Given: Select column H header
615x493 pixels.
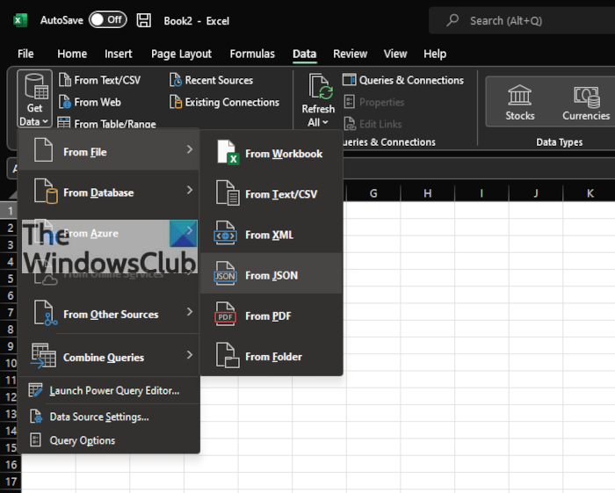Looking at the screenshot, I should tap(427, 192).
